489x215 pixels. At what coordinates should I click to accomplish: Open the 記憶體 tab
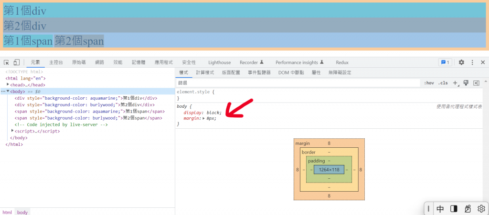click(x=138, y=62)
